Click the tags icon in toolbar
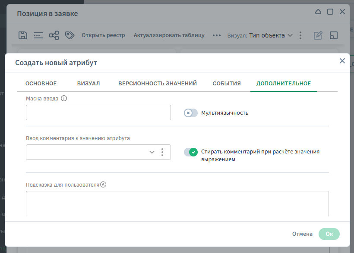This screenshot has width=354, height=253. coord(70,35)
